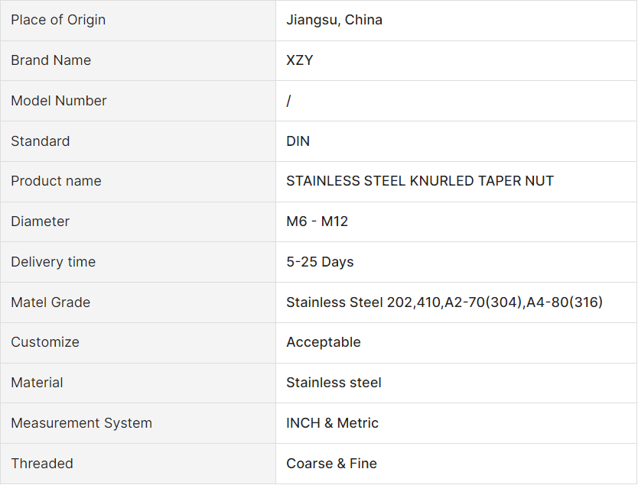Select "STAINLESS STEEL KNURLED TAPER NUT" text
638x485 pixels.
[420, 181]
